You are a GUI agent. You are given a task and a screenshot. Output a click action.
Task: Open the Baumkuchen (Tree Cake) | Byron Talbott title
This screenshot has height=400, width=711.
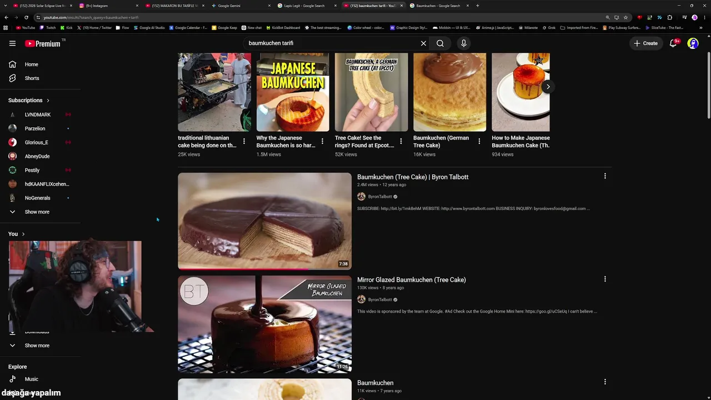coord(413,177)
